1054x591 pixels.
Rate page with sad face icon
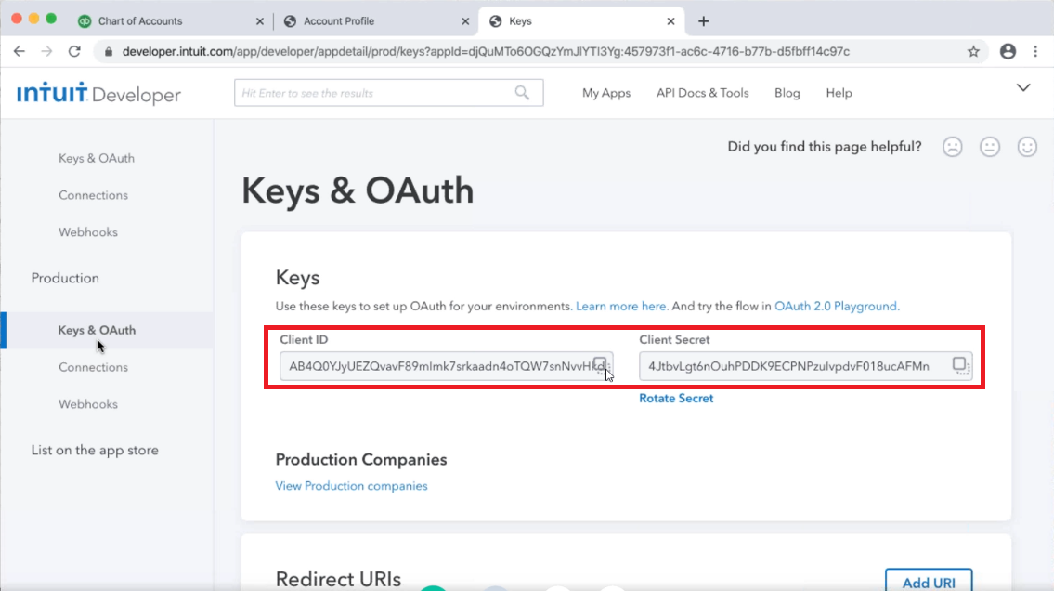point(953,147)
